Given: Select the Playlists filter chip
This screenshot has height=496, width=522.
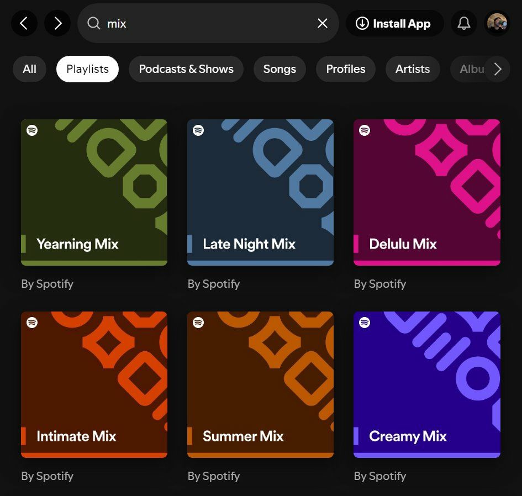Looking at the screenshot, I should point(88,69).
